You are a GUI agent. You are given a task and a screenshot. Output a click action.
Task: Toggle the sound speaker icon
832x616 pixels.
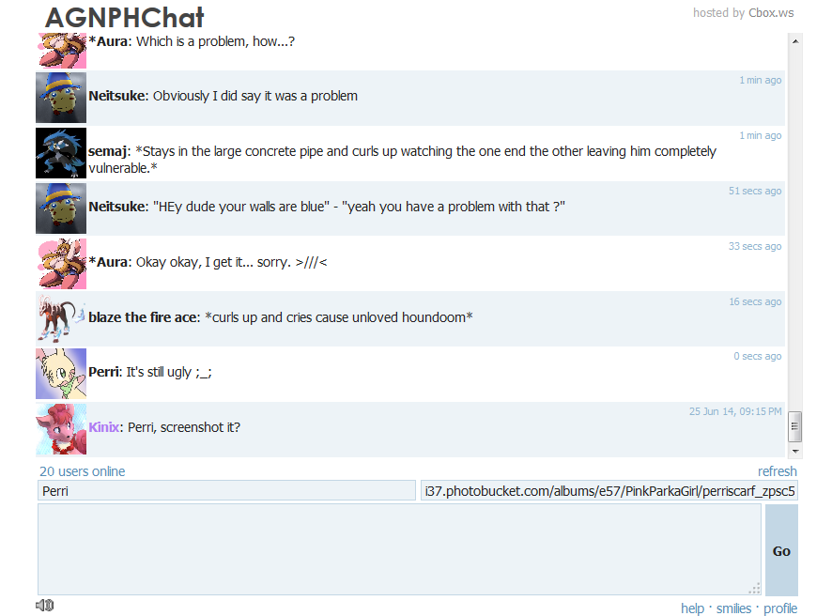point(45,605)
